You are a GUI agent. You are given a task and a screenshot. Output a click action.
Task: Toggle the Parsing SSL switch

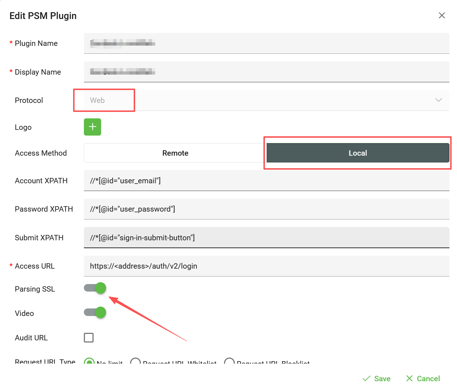(x=95, y=288)
